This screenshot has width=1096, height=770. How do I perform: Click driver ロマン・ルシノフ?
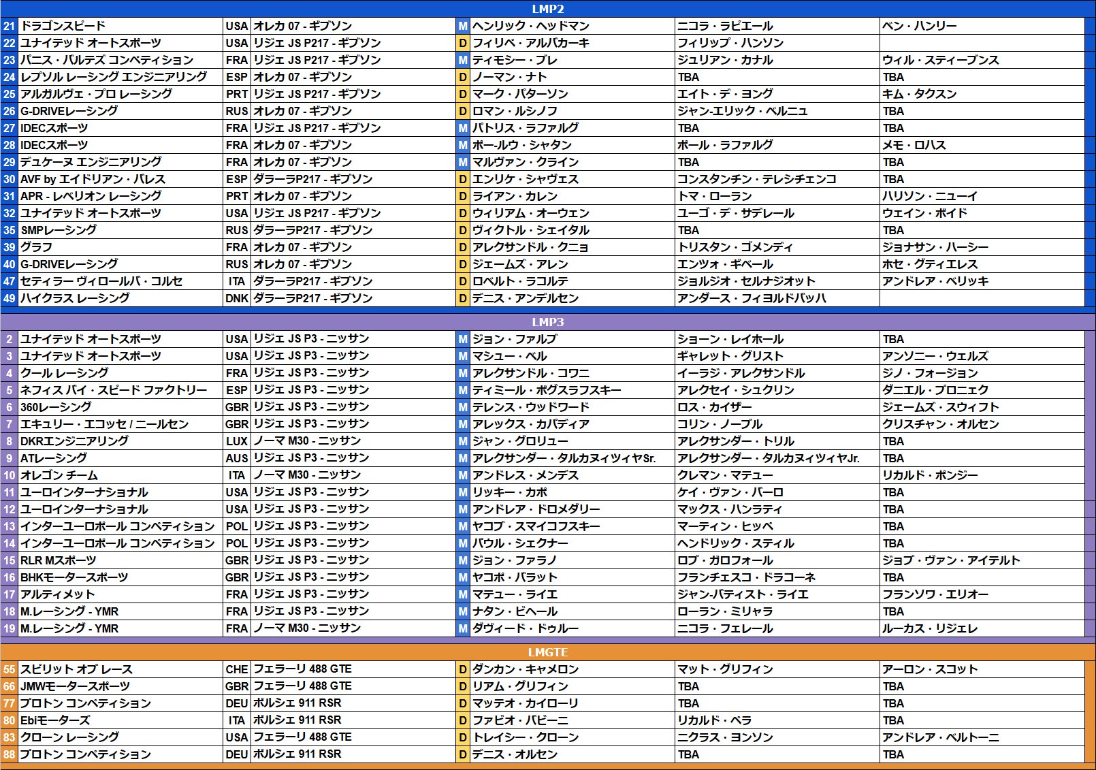[x=515, y=111]
